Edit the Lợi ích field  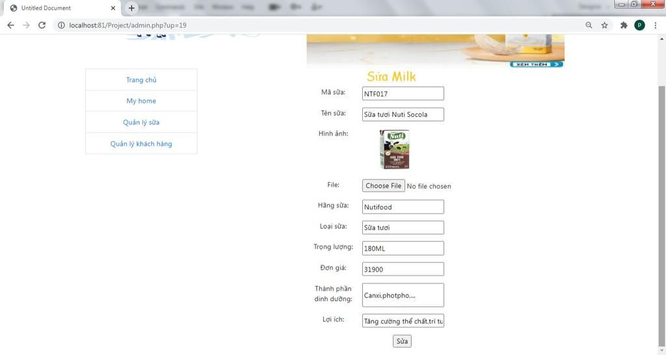click(403, 321)
